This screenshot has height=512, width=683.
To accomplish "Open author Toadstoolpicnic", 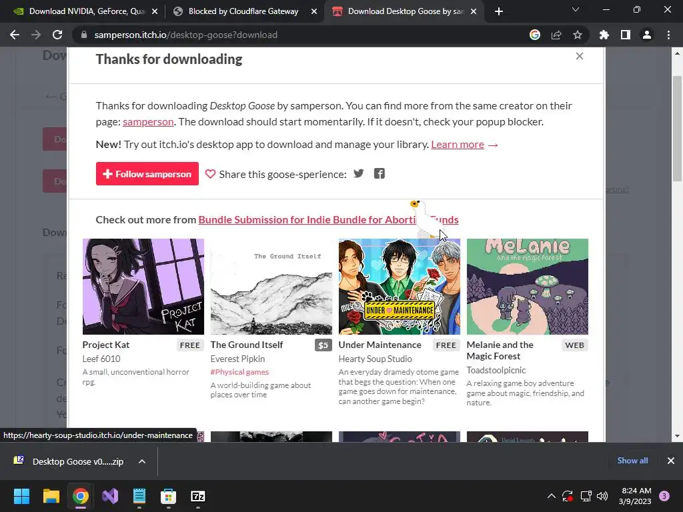I will click(x=496, y=370).
